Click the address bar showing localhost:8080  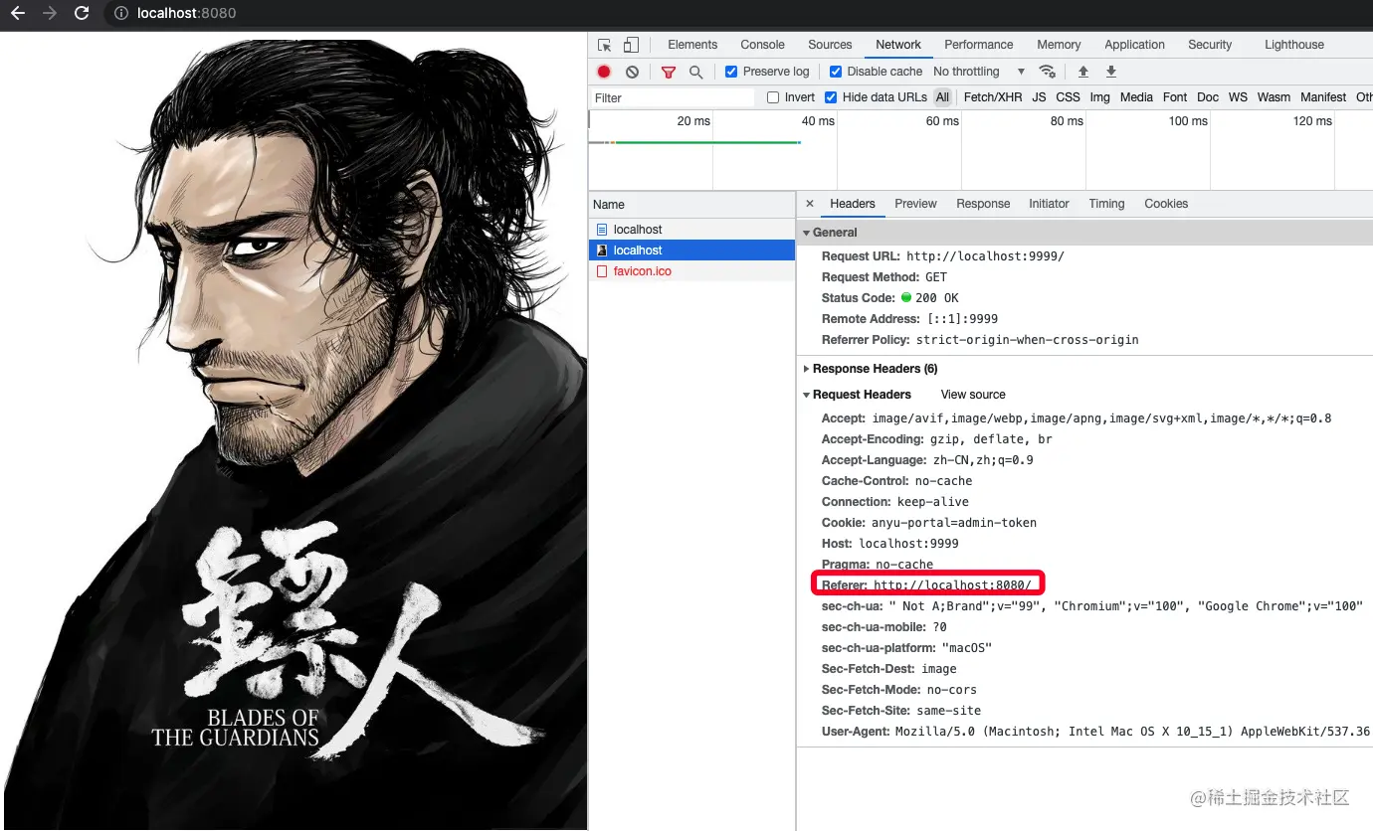click(x=186, y=13)
